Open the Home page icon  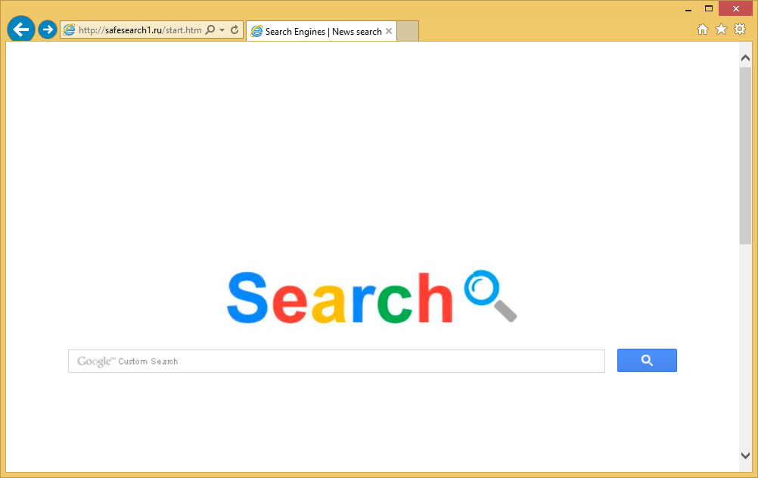point(703,29)
